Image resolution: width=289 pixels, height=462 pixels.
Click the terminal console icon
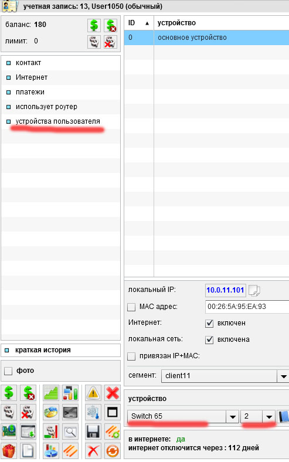70,412
